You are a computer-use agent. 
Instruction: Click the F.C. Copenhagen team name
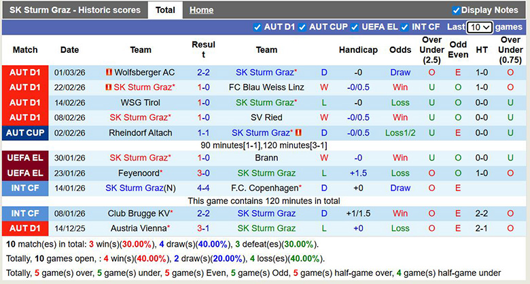(265, 188)
